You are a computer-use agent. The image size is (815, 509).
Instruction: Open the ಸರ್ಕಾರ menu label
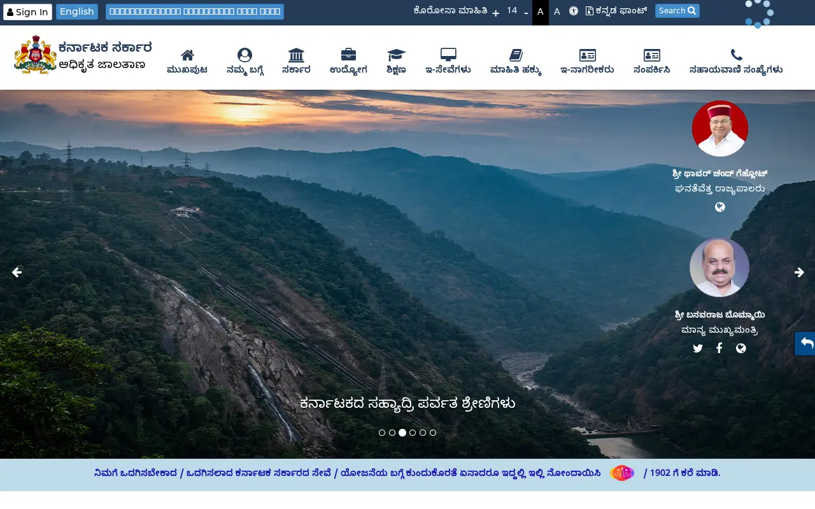[296, 70]
